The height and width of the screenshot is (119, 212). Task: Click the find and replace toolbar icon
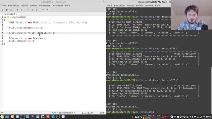click(x=47, y=10)
